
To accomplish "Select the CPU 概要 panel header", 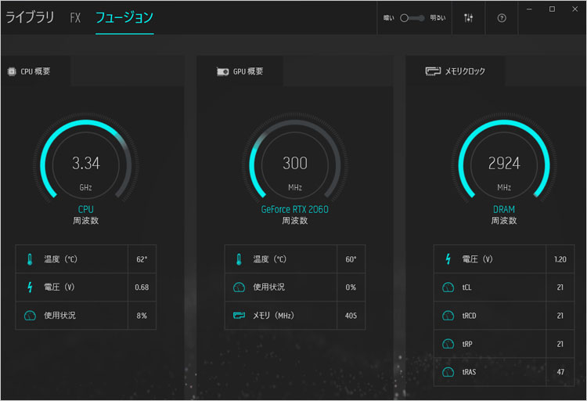I will pos(35,71).
